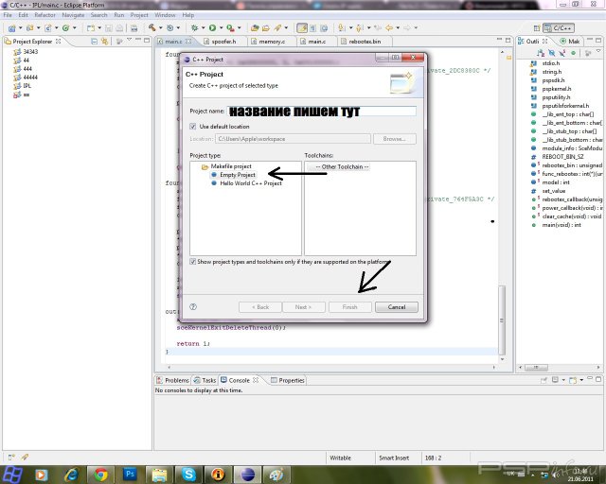Open Skype from the taskbar

[189, 473]
